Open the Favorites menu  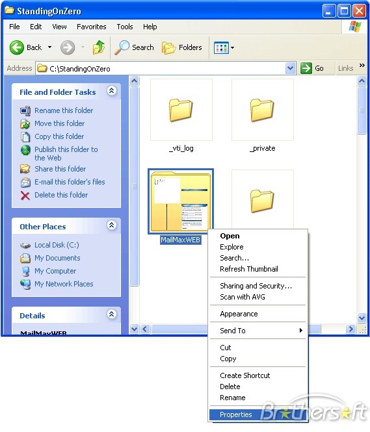[x=91, y=27]
